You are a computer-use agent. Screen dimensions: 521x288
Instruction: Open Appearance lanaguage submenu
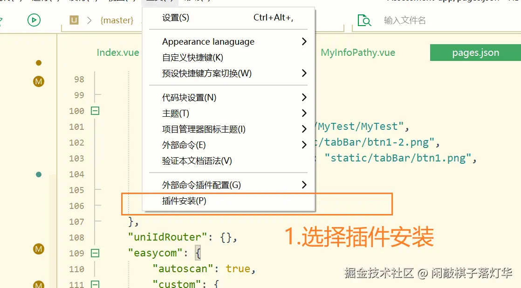point(228,42)
